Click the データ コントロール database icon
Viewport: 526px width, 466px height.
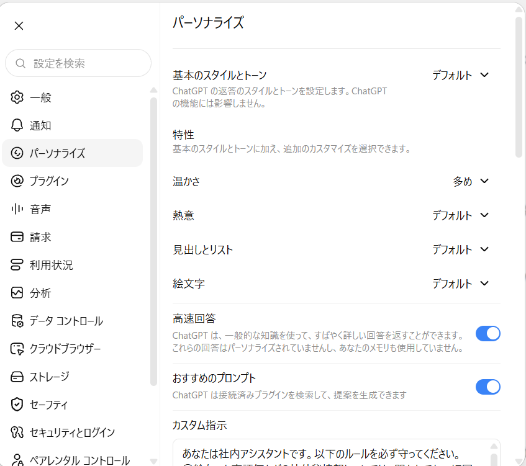point(17,321)
